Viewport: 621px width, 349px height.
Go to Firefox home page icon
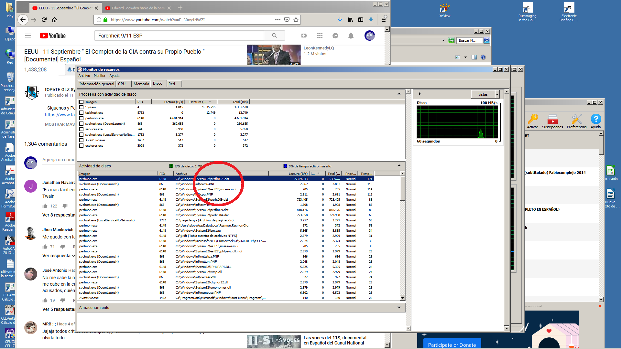click(54, 20)
